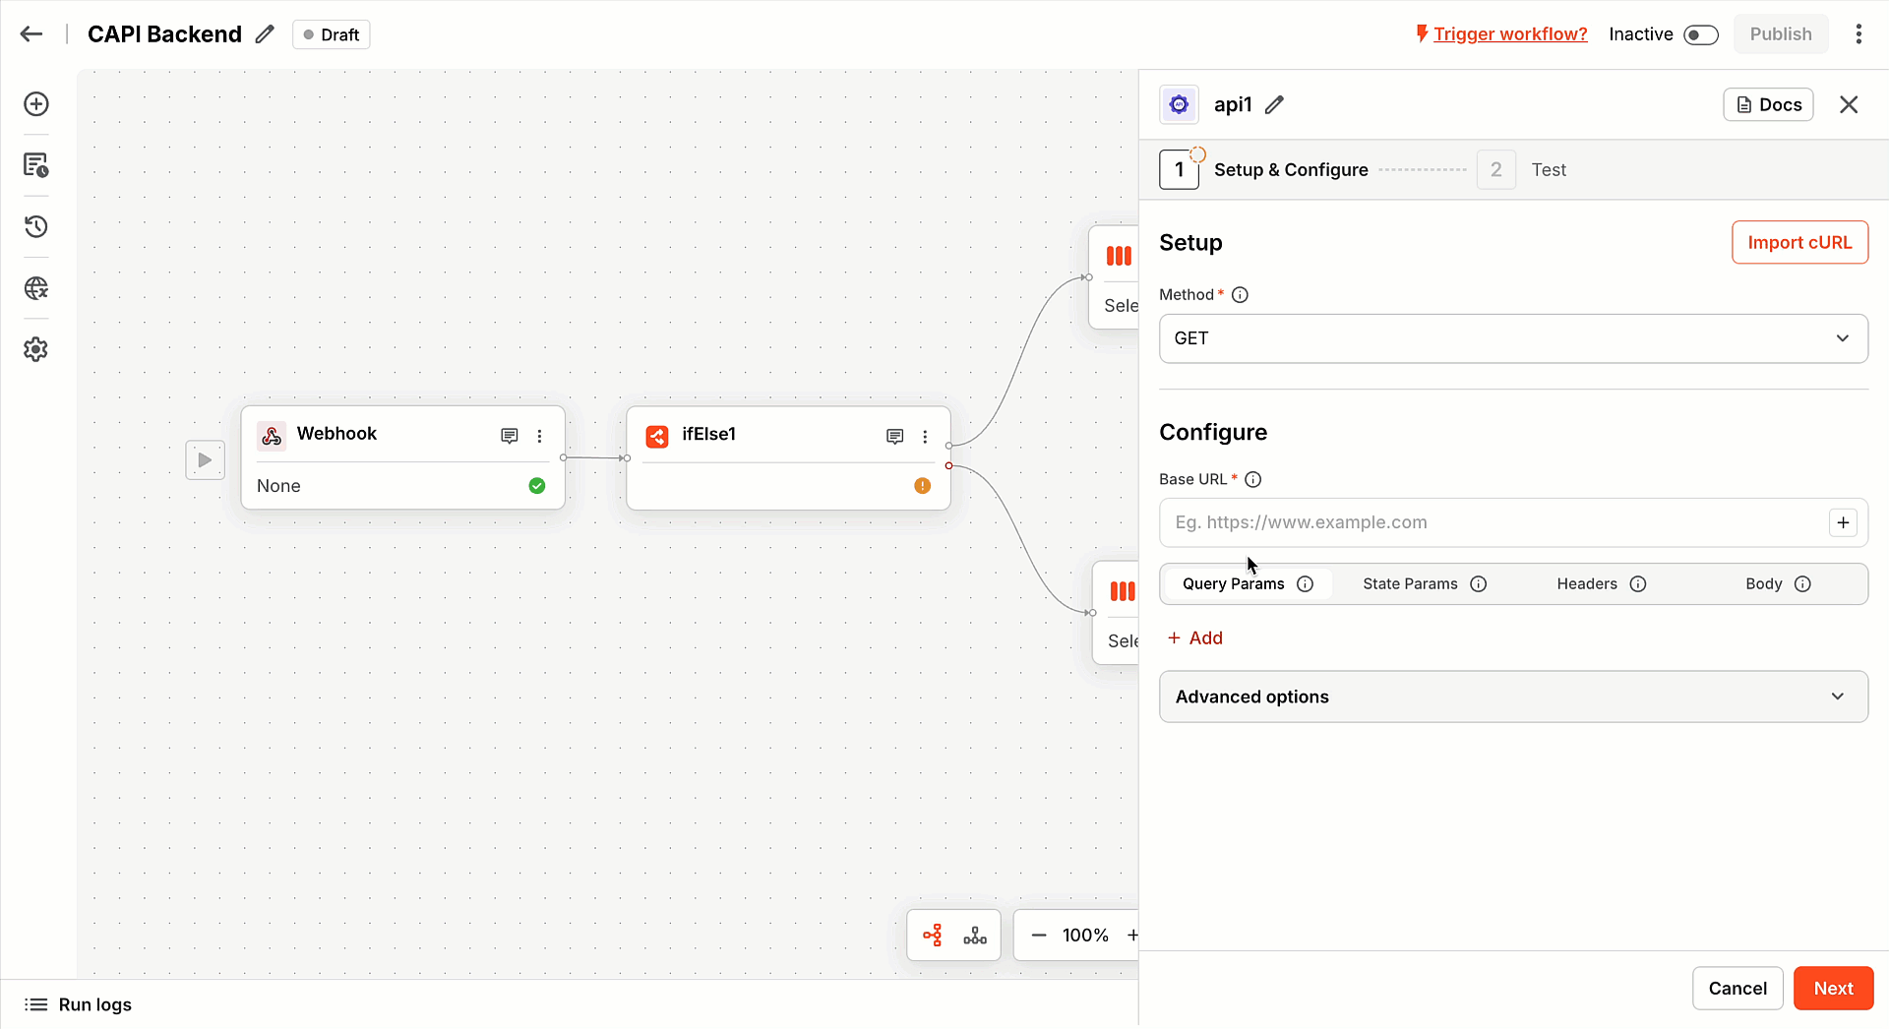Click the add node plus icon in sidebar
The width and height of the screenshot is (1889, 1029).
36,104
